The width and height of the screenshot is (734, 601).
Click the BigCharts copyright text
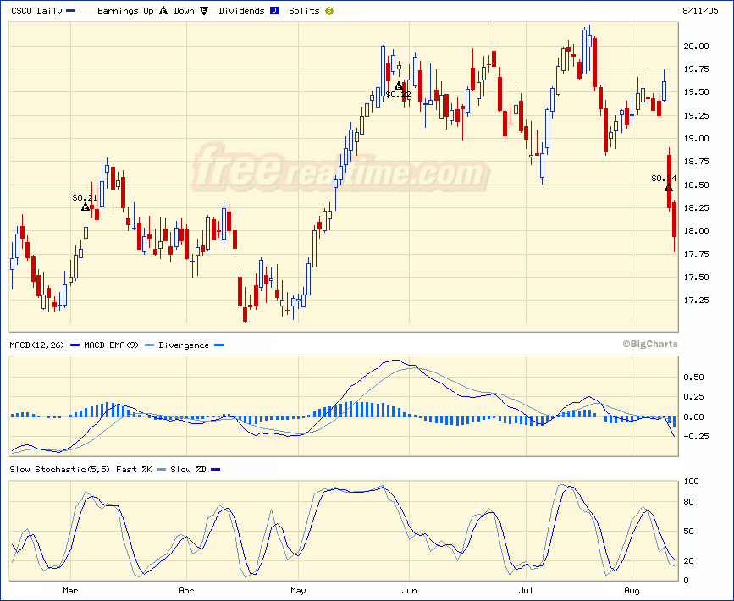click(650, 344)
